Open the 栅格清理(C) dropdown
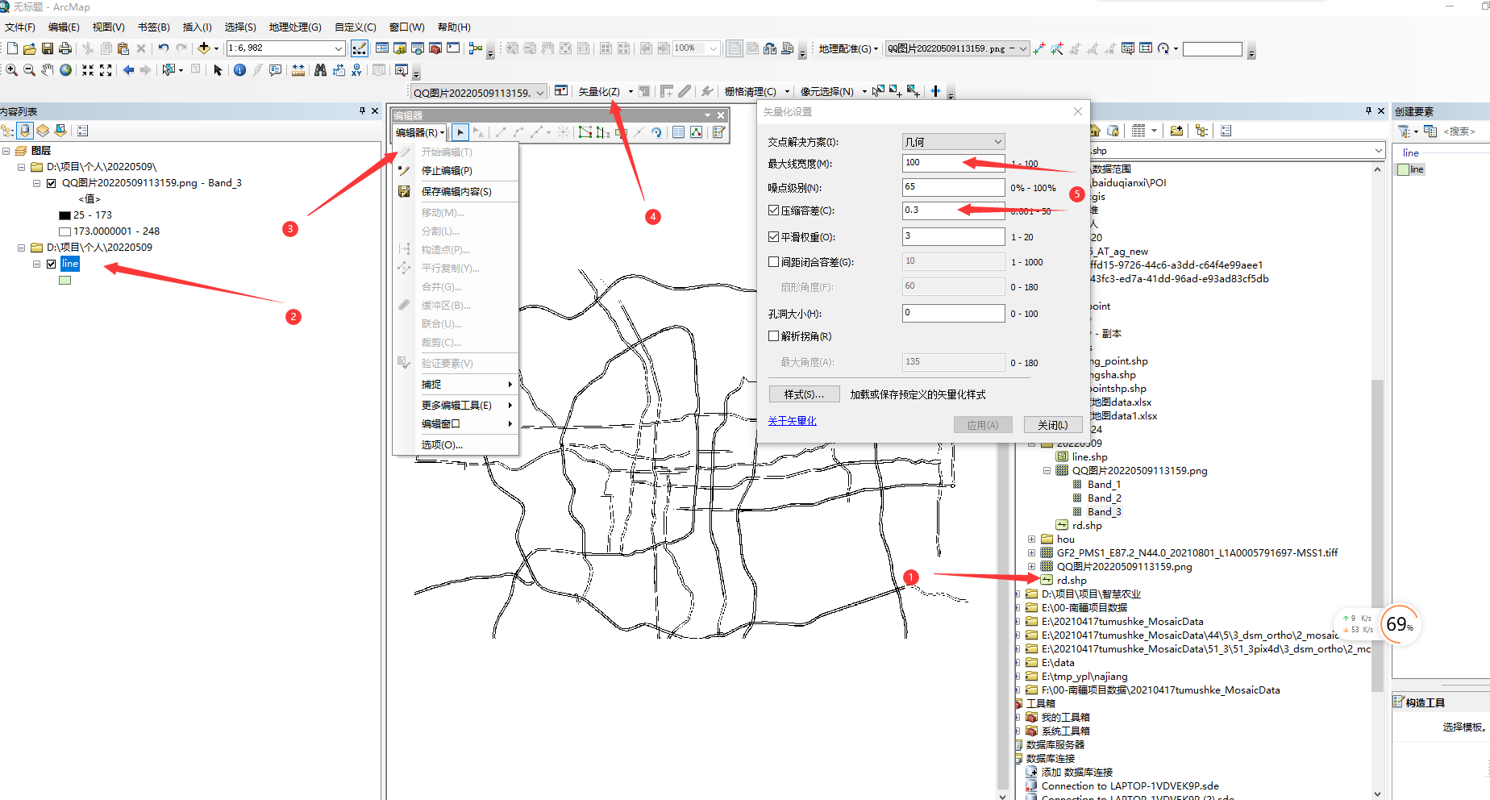This screenshot has width=1490, height=800. tap(756, 92)
